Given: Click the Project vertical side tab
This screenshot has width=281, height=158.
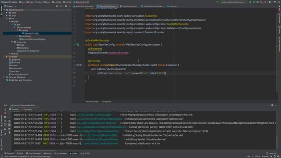Looking at the screenshot, I should tap(1, 11).
